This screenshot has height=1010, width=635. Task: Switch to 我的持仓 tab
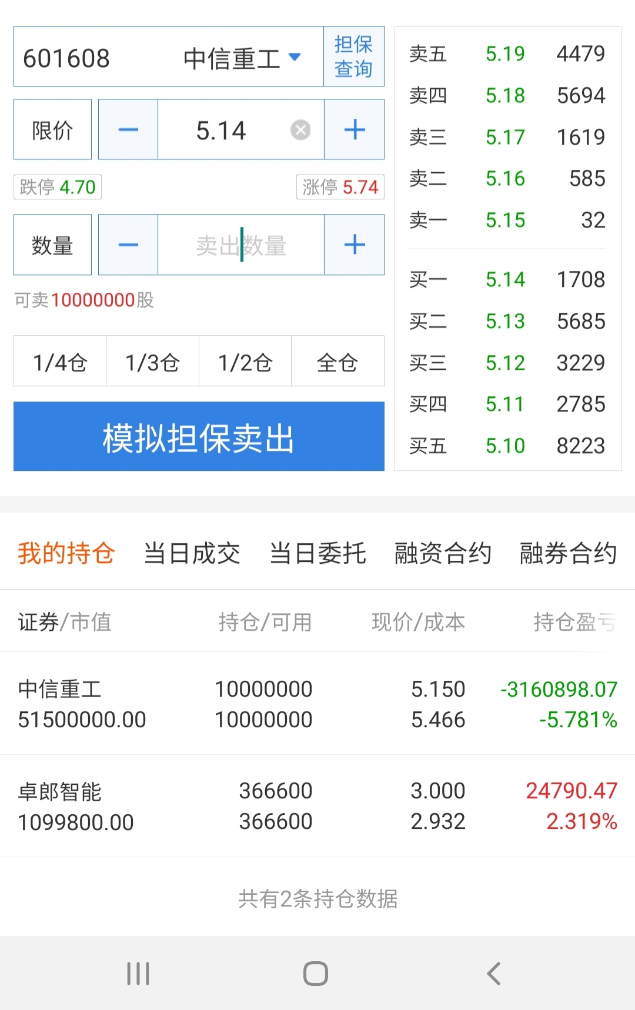(x=66, y=553)
